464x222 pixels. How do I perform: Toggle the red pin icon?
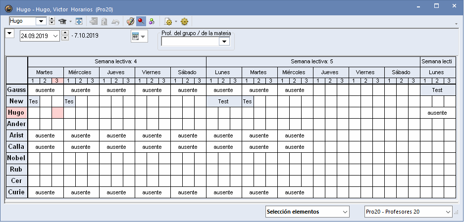(x=141, y=21)
